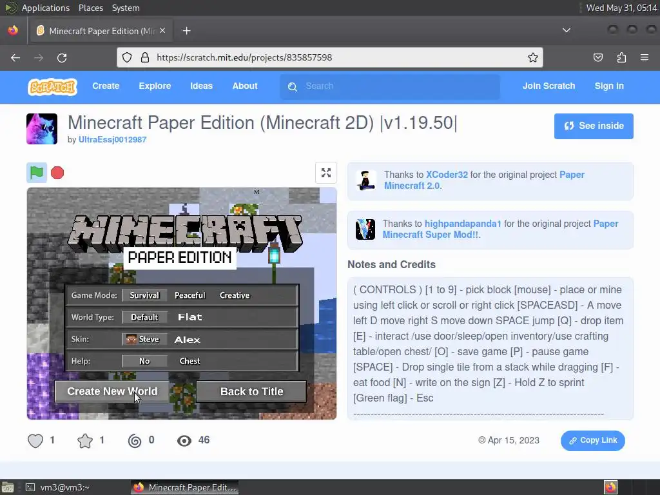Click Back to Title button

[252, 391]
